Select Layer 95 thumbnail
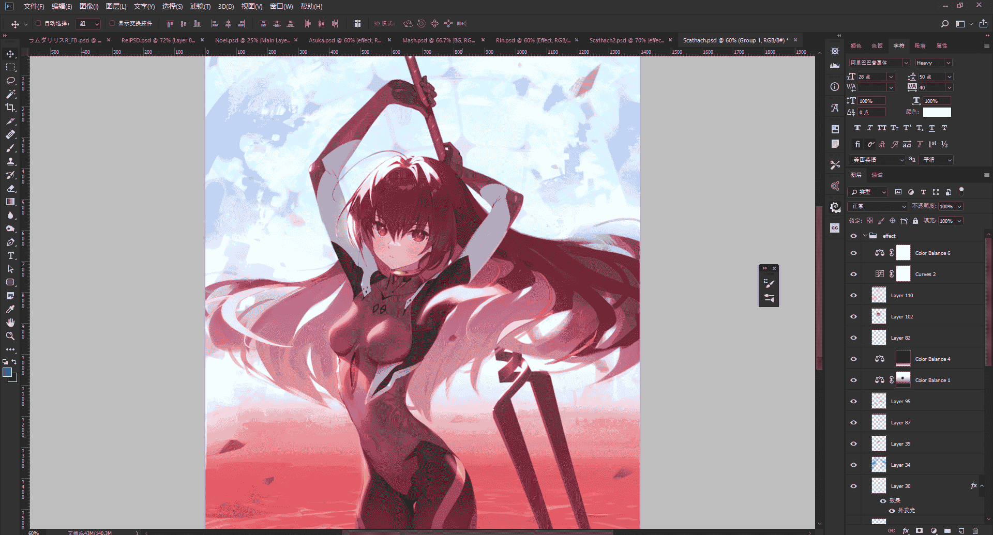 point(879,401)
